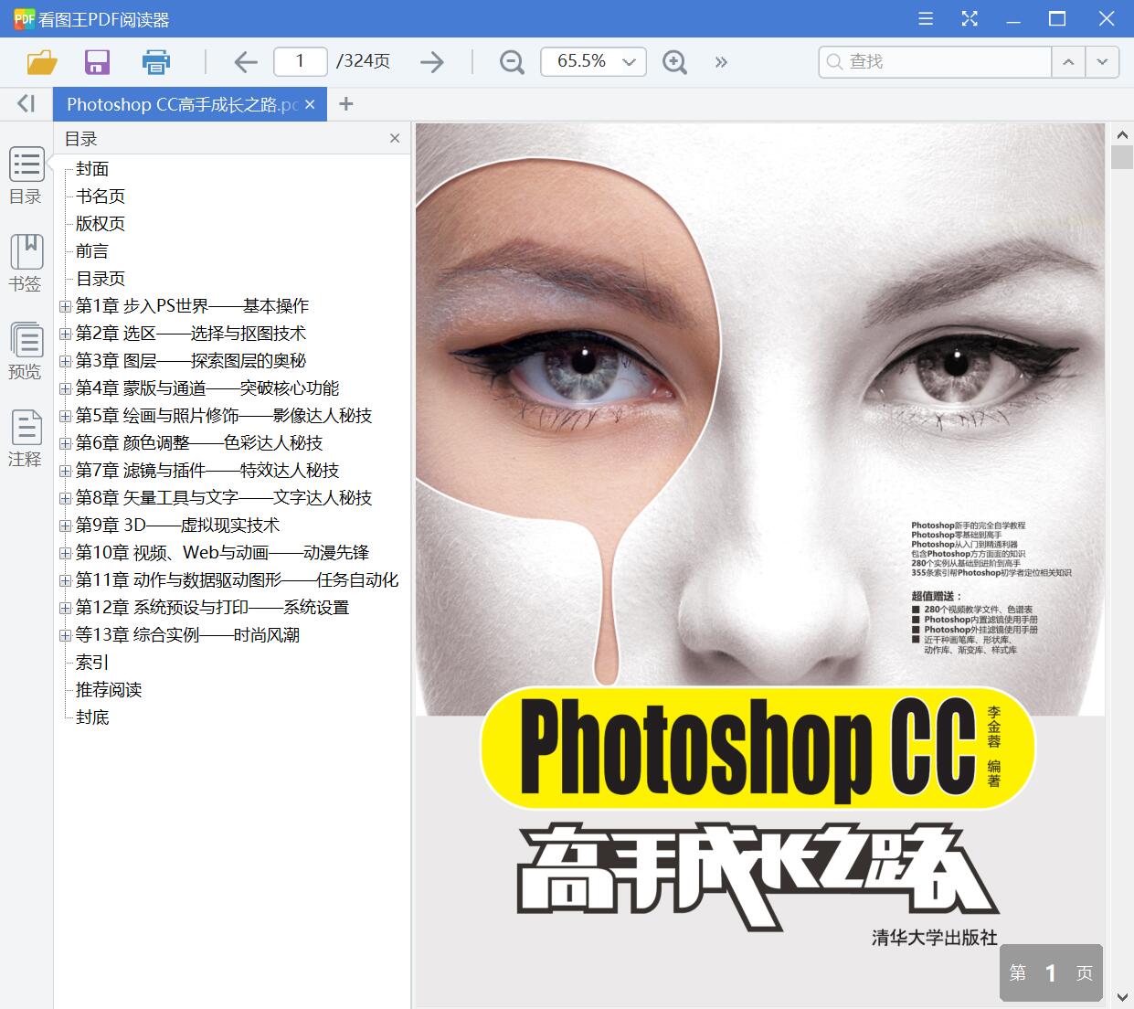Collapse the sidebar with the left-bar arrow icon
This screenshot has width=1134, height=1009.
[26, 103]
